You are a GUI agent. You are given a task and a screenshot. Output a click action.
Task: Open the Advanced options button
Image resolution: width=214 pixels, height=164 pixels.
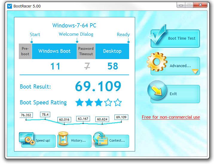(x=175, y=66)
